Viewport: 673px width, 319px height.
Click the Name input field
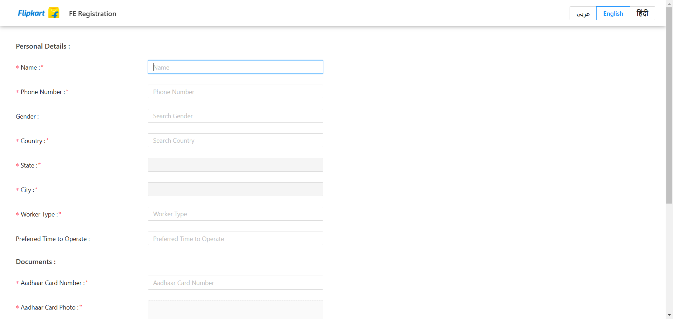coord(235,67)
